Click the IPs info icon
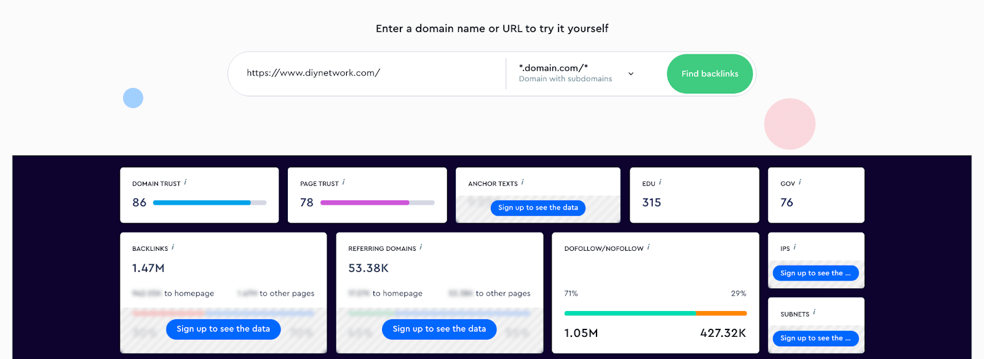The image size is (984, 359). coord(795,247)
